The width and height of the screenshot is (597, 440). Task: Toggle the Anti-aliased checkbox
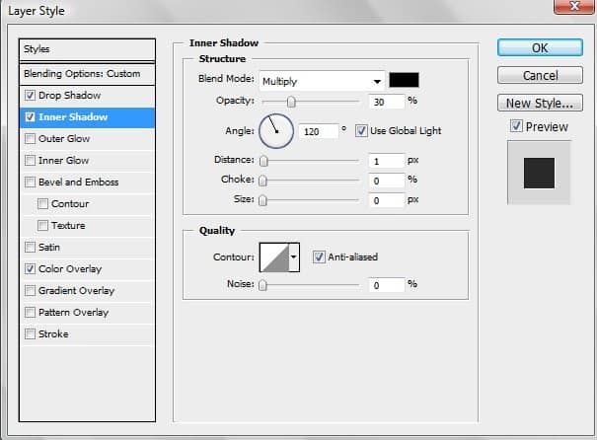pos(319,257)
